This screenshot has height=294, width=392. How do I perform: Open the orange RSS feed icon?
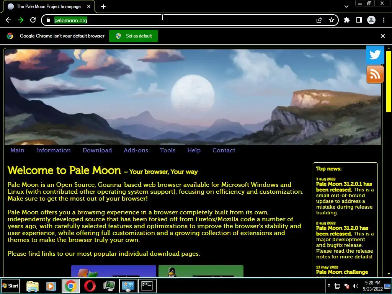click(x=375, y=74)
